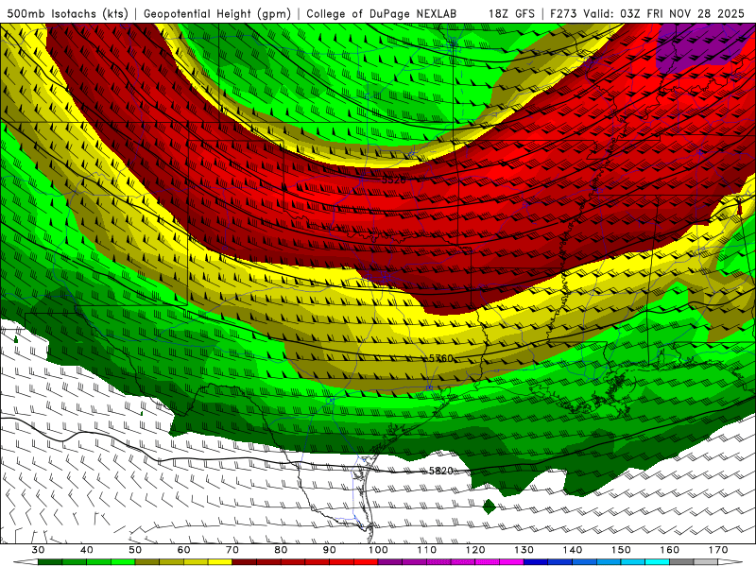The height and width of the screenshot is (567, 756).
Task: Select the 'College of DuPage NEXLAB' text
Action: tap(381, 13)
